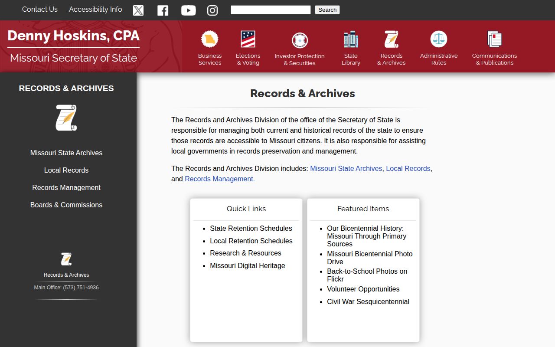
Task: Open Research & Resources quick link
Action: pyautogui.click(x=245, y=253)
